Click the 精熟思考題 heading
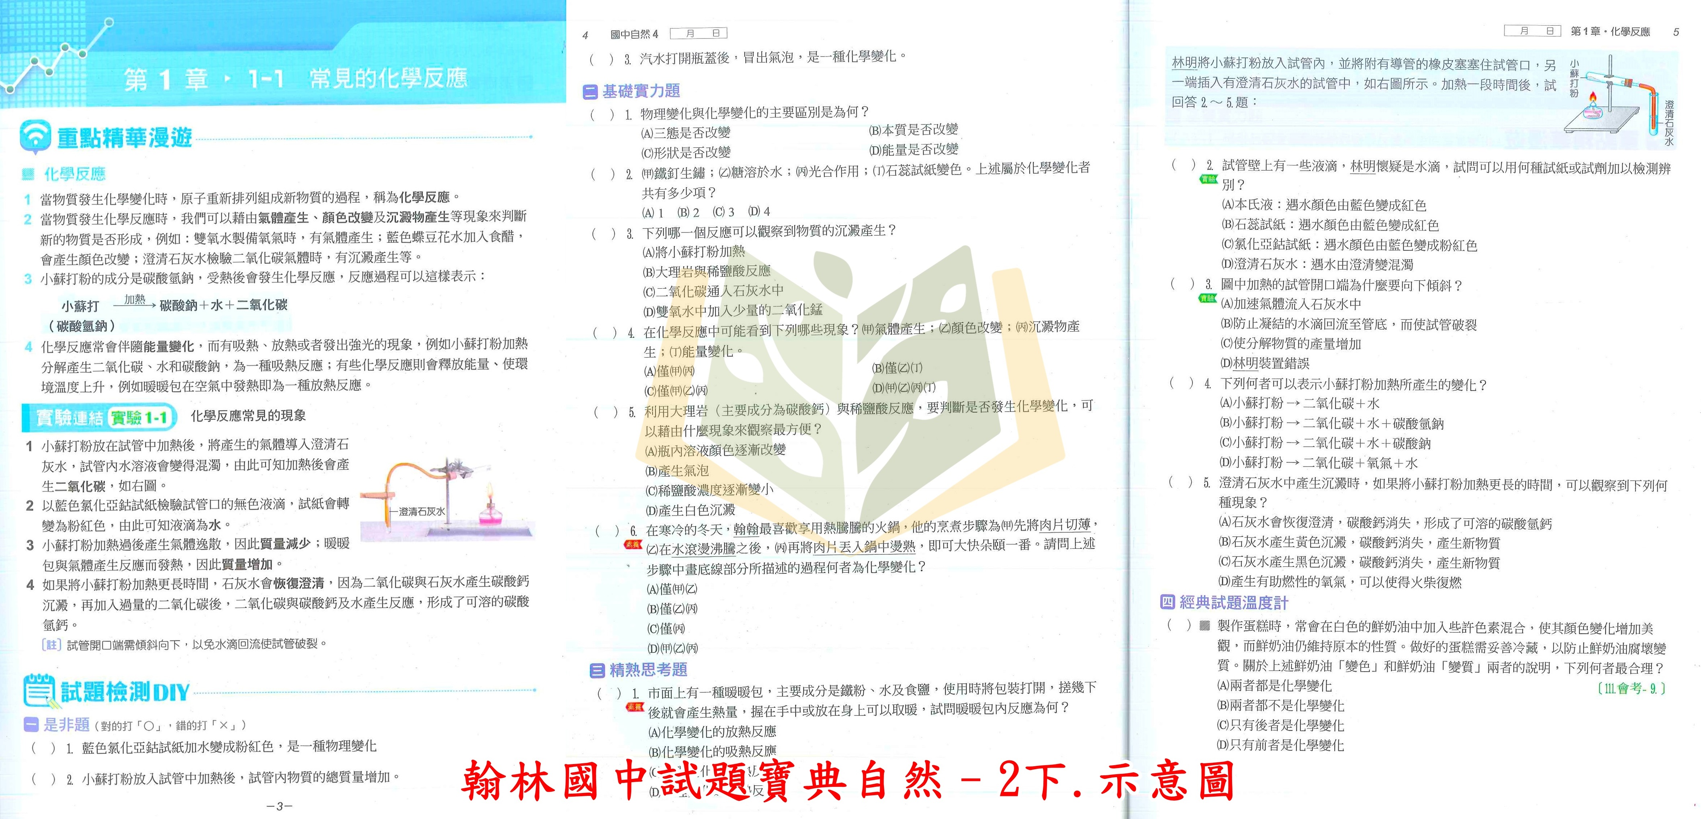1701x819 pixels. (x=648, y=670)
